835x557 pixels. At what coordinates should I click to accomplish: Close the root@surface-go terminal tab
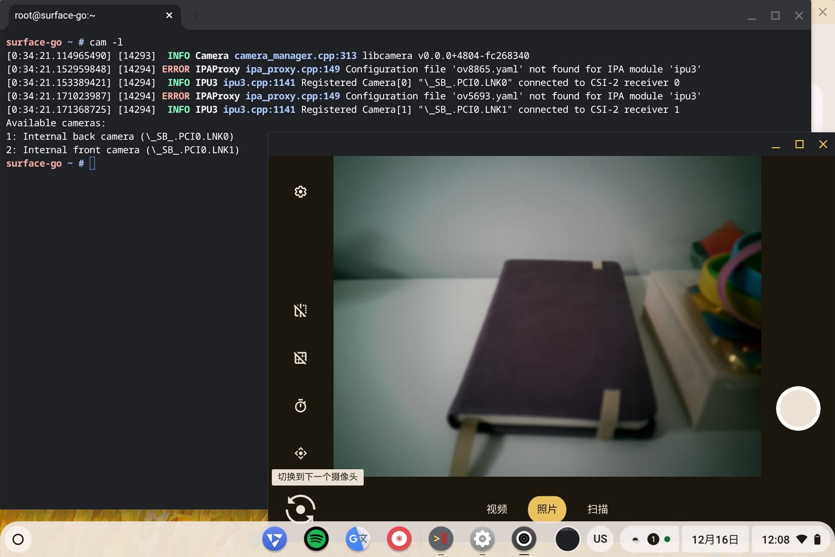pyautogui.click(x=169, y=15)
